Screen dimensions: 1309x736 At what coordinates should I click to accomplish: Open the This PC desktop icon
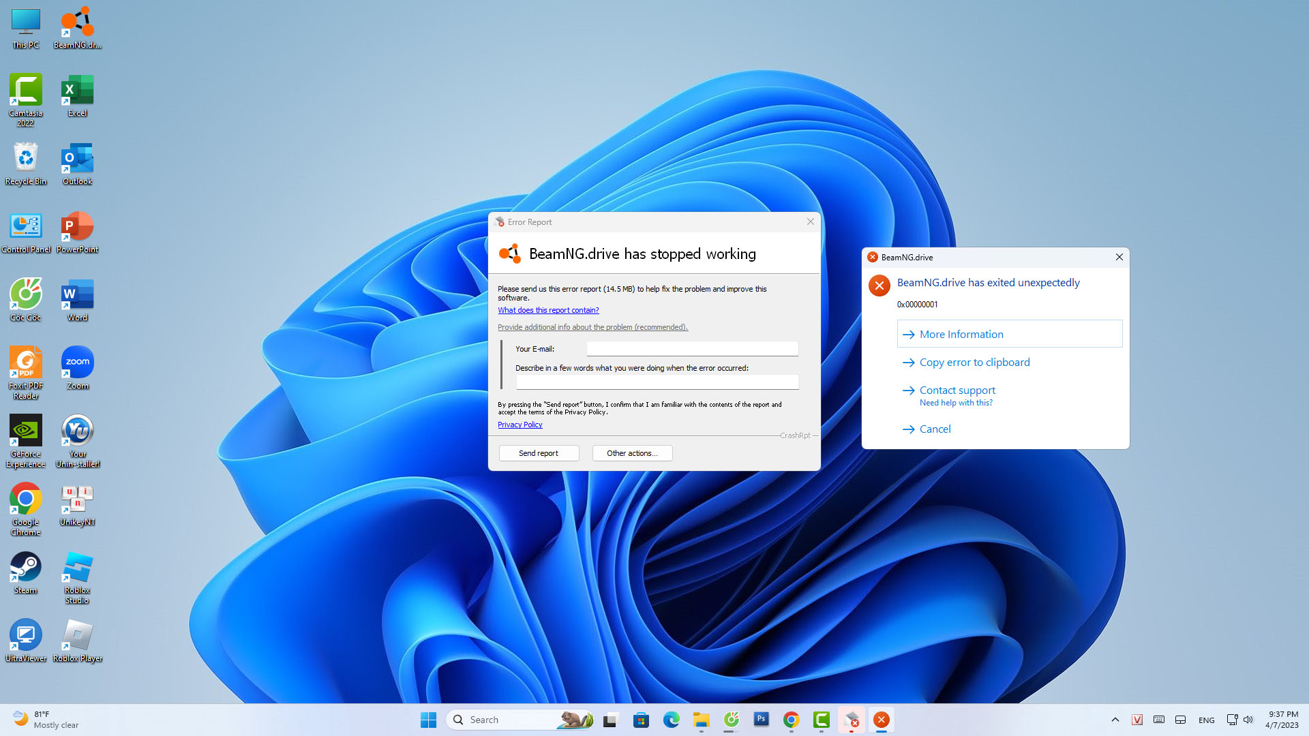coord(26,28)
